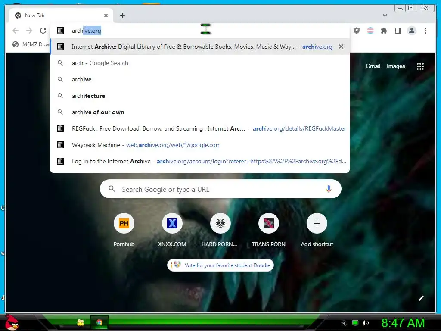Select 'Log in to the Internet Archive' suggestion
Image resolution: width=441 pixels, height=331 pixels.
200,161
